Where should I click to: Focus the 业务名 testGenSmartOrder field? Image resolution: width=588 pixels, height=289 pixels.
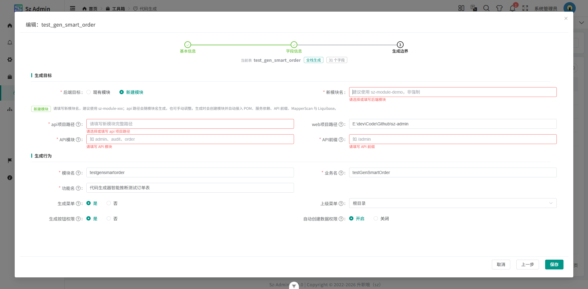[x=453, y=172]
